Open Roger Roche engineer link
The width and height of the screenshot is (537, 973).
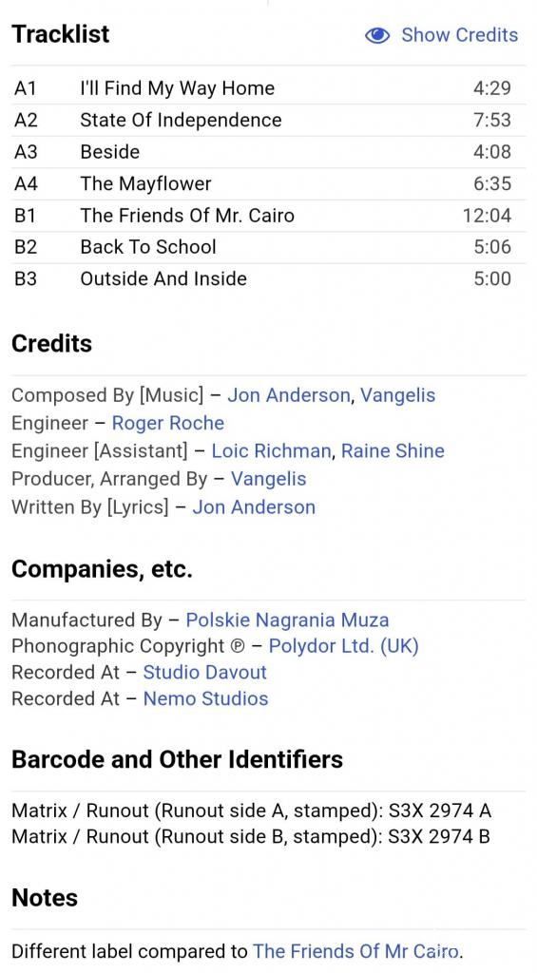tap(167, 423)
